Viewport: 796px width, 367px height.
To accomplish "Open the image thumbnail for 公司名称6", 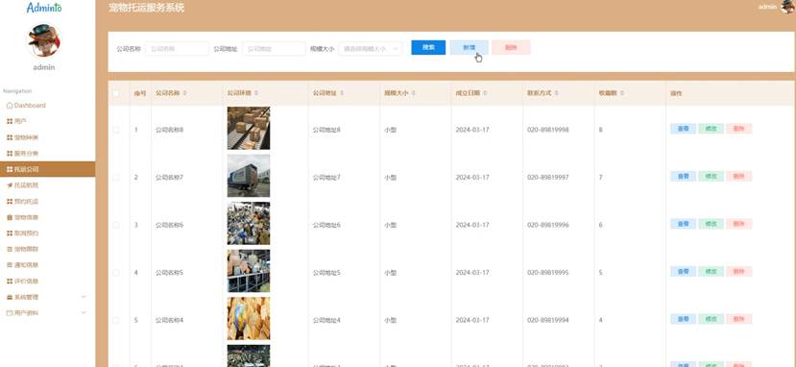I will click(x=249, y=223).
